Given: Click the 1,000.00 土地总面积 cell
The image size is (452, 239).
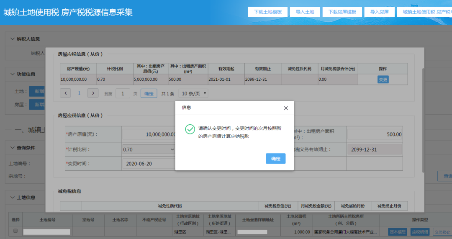Looking at the screenshot, I should click(x=296, y=232).
